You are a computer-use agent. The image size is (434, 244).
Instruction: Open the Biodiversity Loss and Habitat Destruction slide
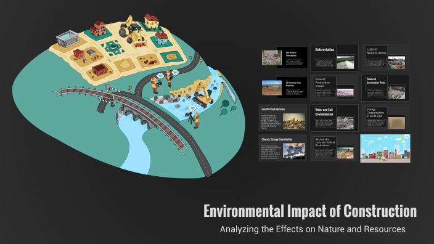[334, 148]
